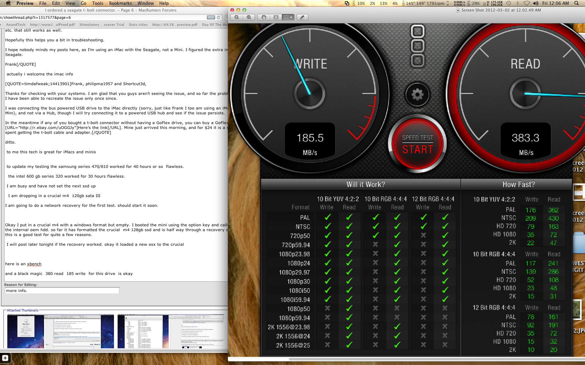The image size is (585, 365).
Task: Open the selection tool dropdown arrow
Action: coord(292,17)
